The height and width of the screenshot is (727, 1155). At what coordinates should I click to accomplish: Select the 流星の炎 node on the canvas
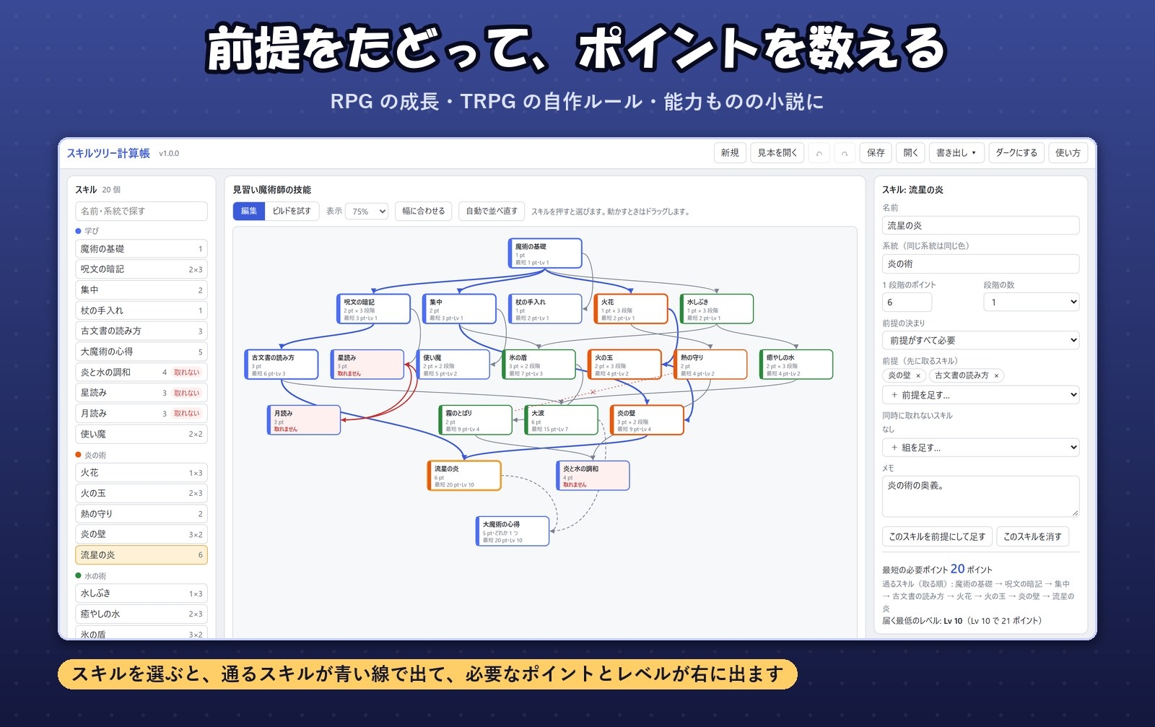[464, 476]
